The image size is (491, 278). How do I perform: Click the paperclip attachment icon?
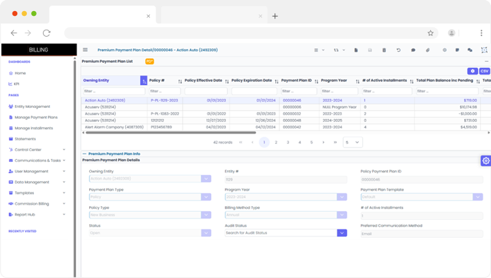[428, 50]
